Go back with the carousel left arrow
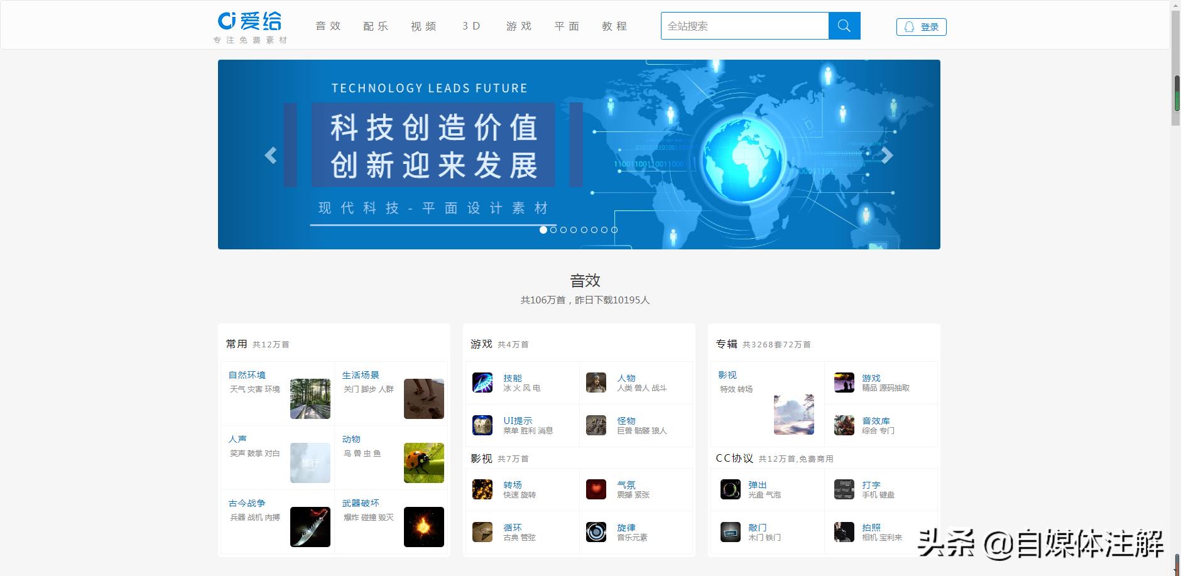 tap(271, 155)
